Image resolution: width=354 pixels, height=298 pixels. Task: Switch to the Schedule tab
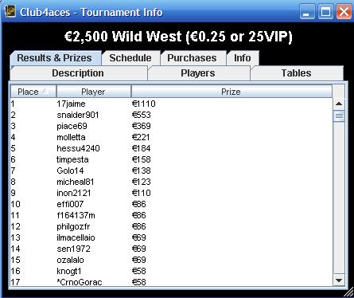point(130,58)
